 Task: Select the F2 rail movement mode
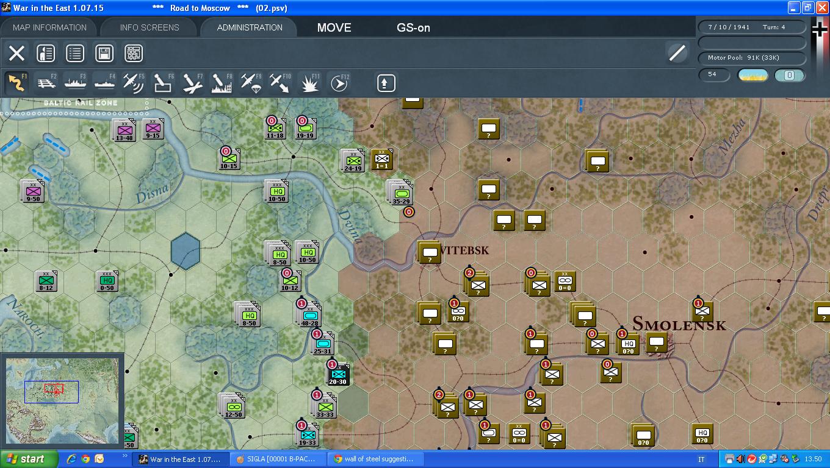(x=46, y=82)
